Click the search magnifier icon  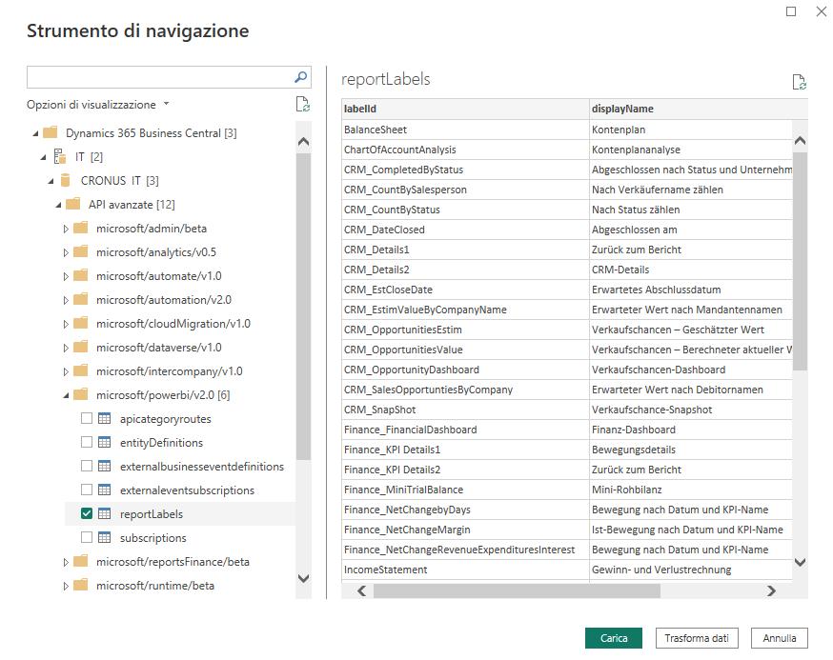(x=300, y=77)
